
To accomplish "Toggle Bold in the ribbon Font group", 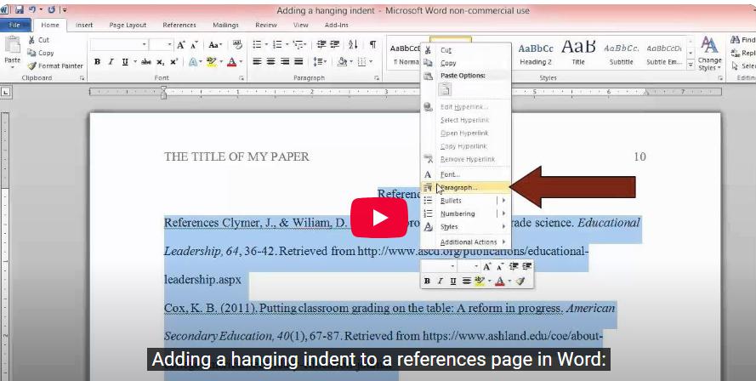I will coord(98,62).
